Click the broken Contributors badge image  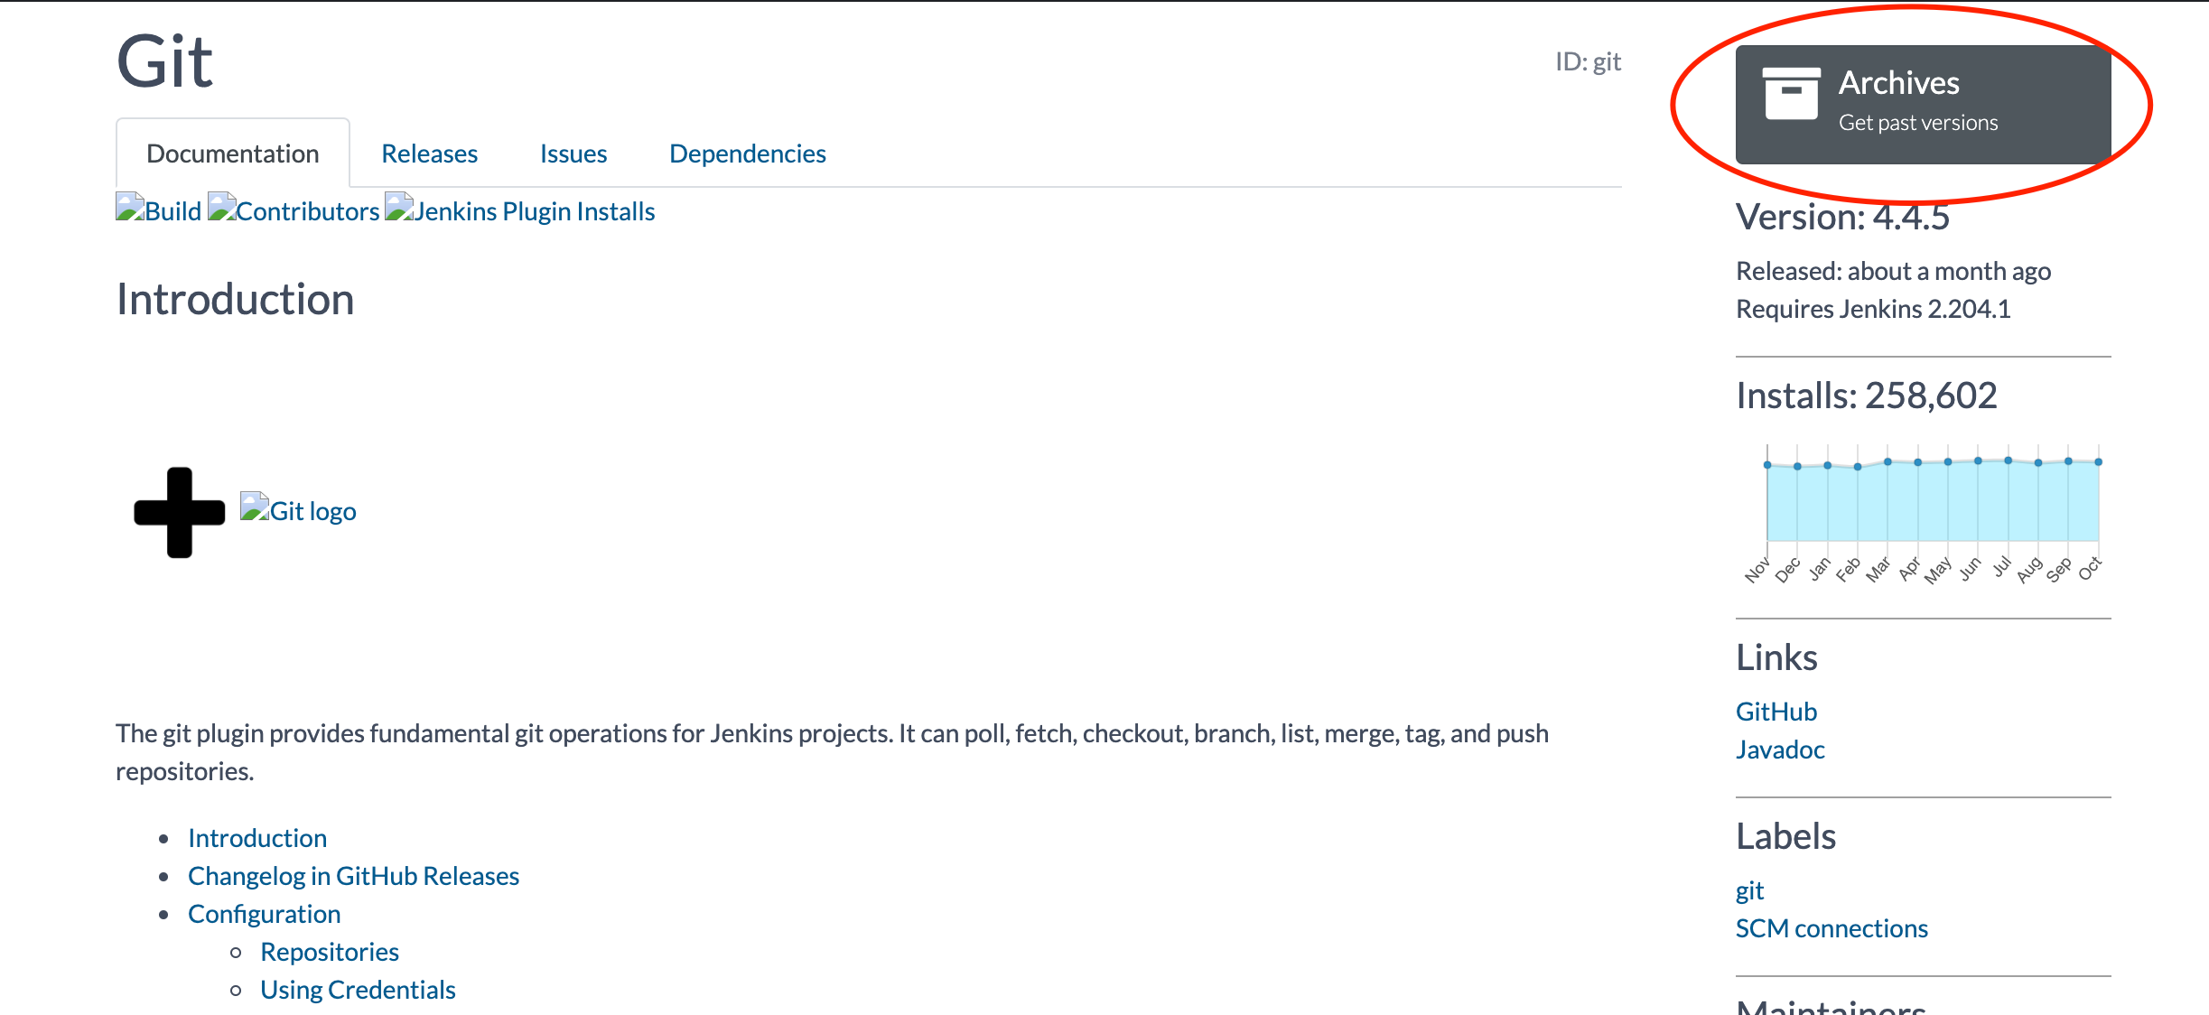tap(294, 210)
